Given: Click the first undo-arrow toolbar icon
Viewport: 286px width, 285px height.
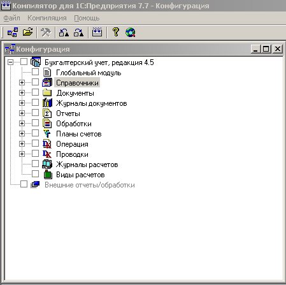Looking at the screenshot, I should (64, 33).
